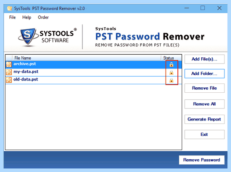Viewport: 231px width, 172px height.
Task: Select the my-data.pst file name
Action: click(26, 72)
